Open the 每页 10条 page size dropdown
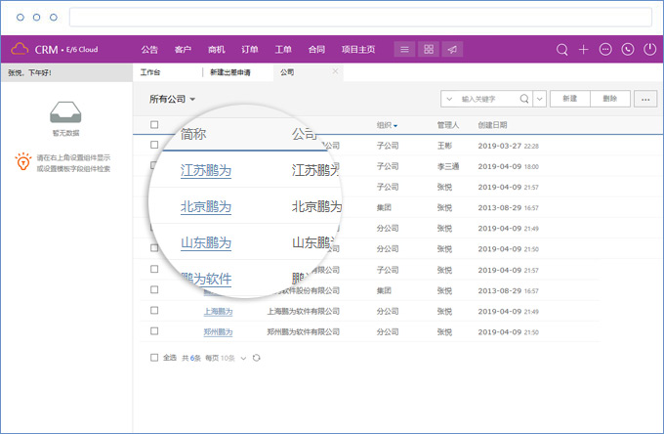The image size is (664, 434). pyautogui.click(x=243, y=358)
